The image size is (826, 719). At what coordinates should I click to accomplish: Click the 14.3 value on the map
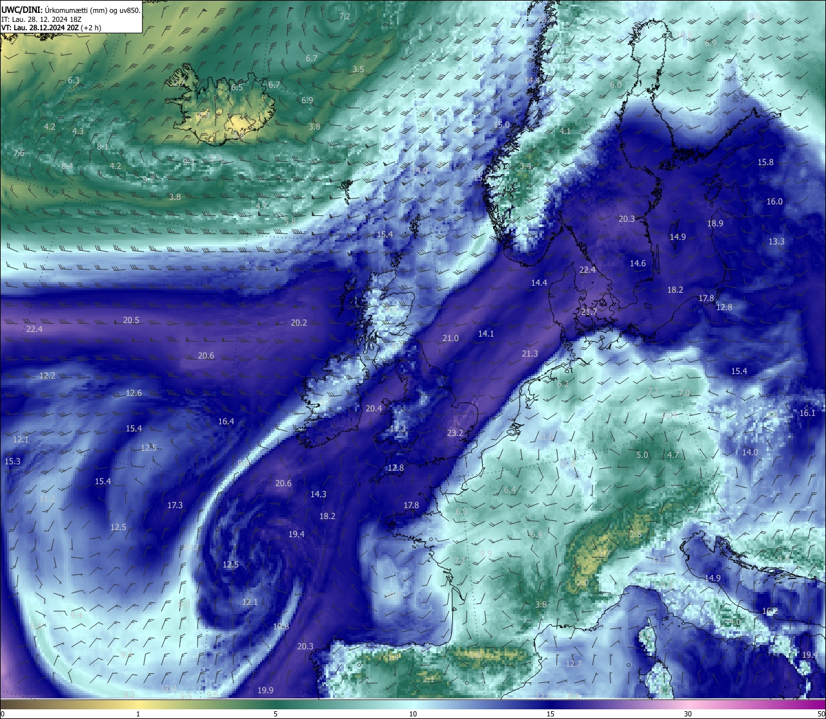coord(318,494)
